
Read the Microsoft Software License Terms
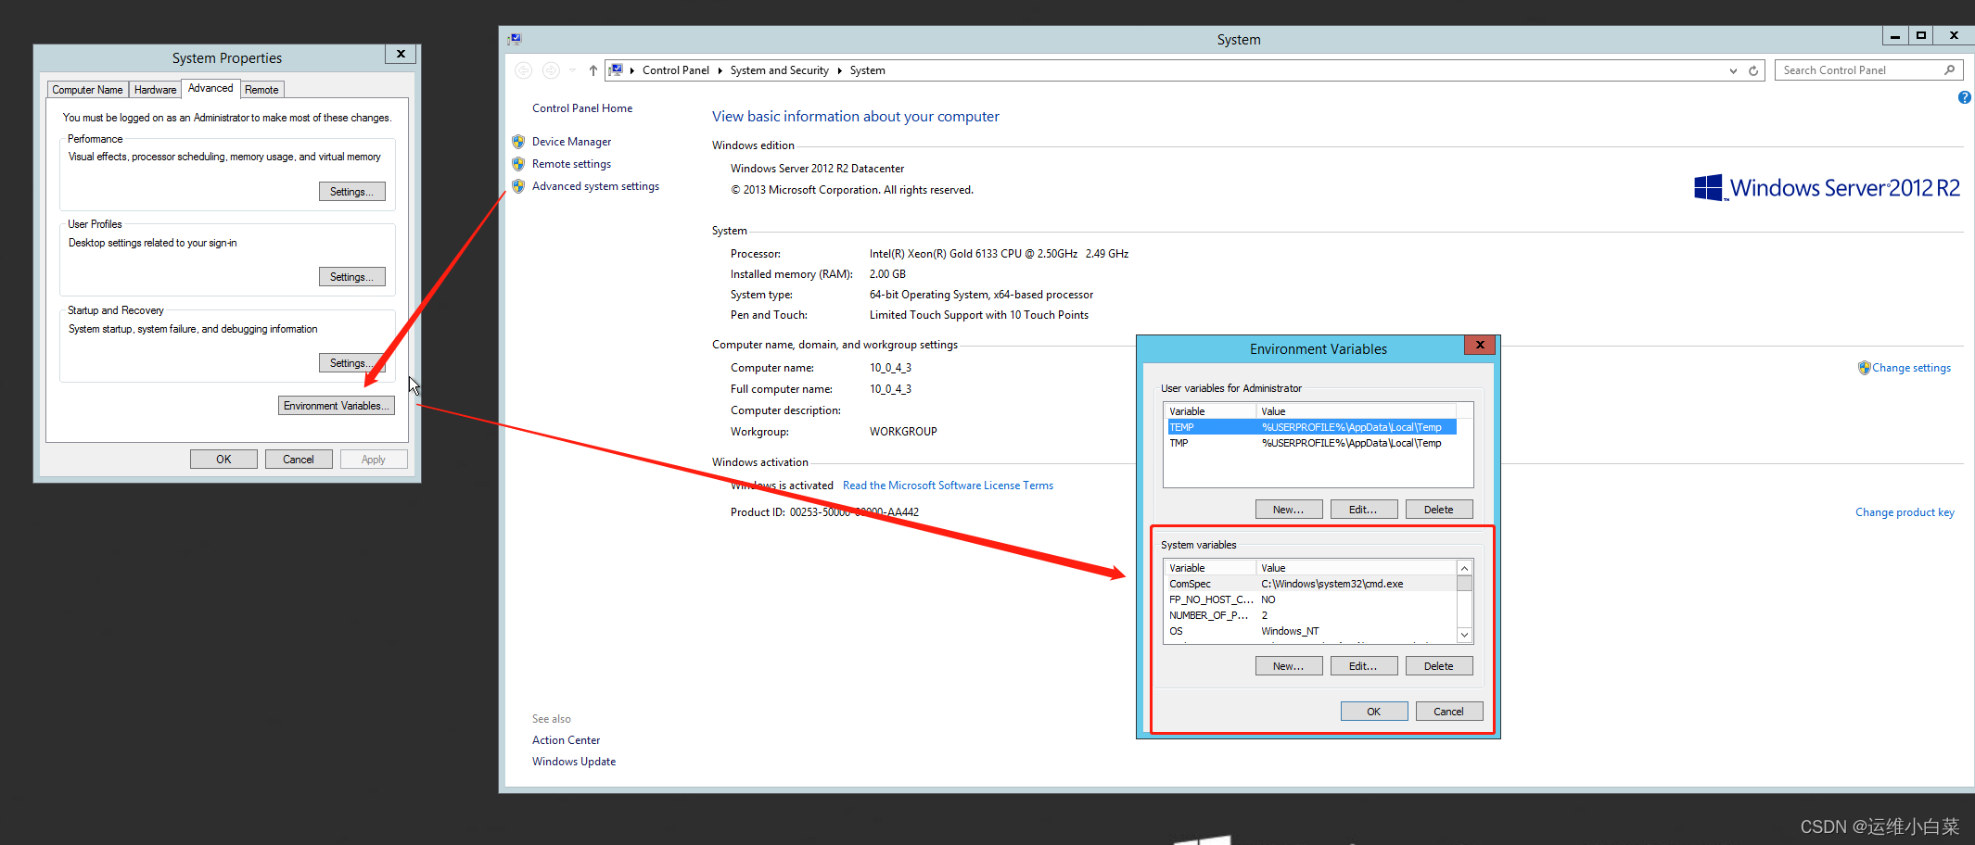click(948, 486)
